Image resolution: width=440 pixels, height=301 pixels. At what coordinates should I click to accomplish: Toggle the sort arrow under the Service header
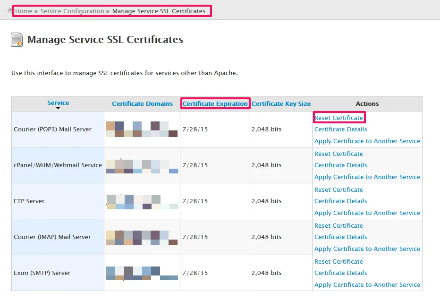pos(58,108)
